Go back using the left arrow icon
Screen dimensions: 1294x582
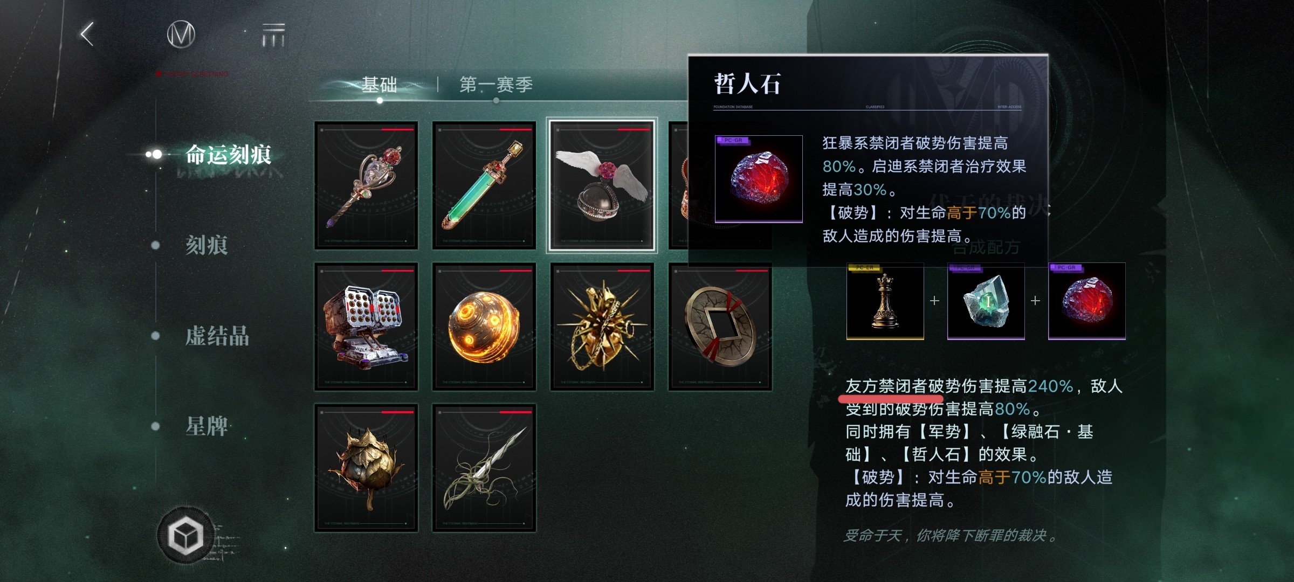[87, 34]
